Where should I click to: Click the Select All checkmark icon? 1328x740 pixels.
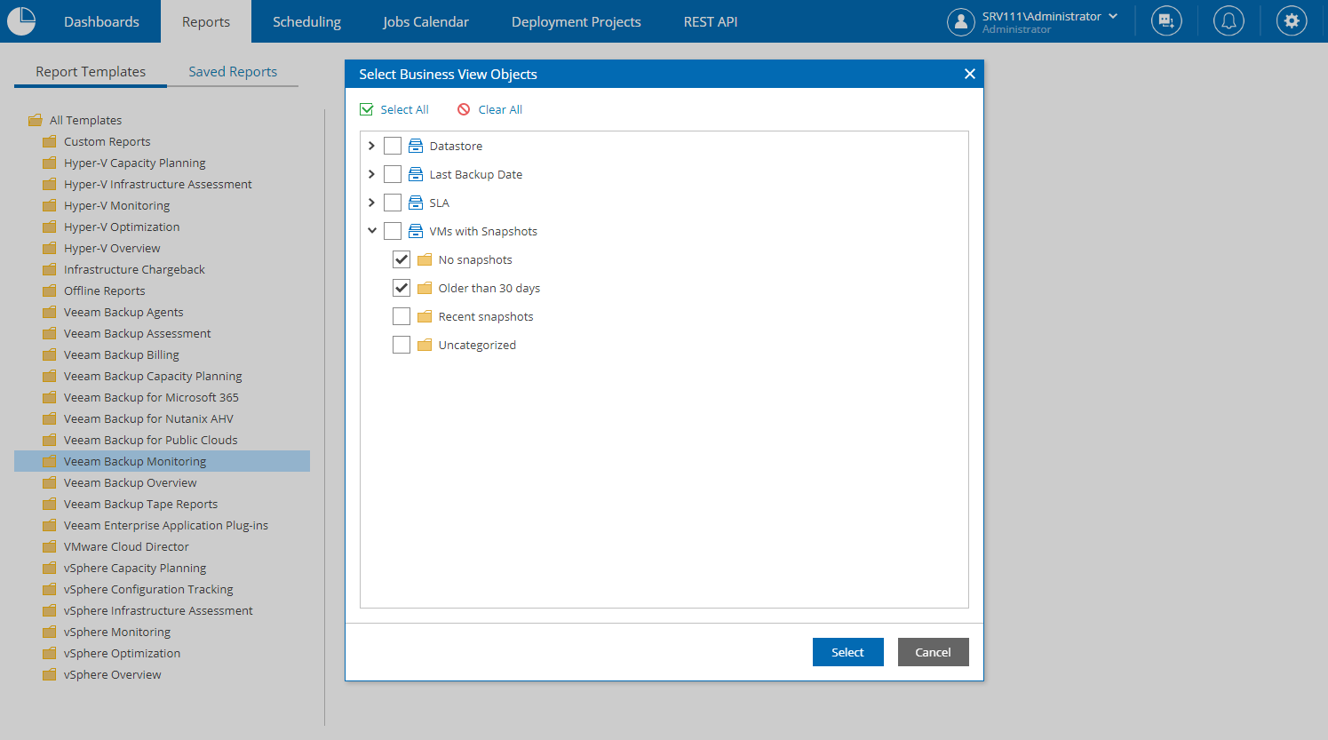click(x=367, y=109)
